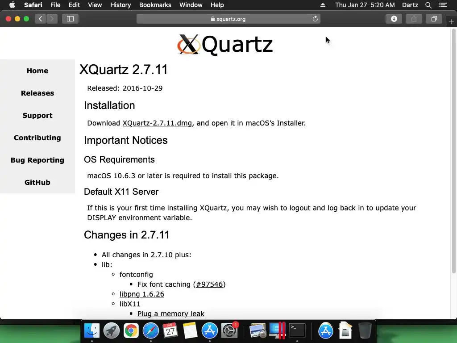
Task: Click the Changes in 2.7.11 heading
Action: (x=126, y=235)
